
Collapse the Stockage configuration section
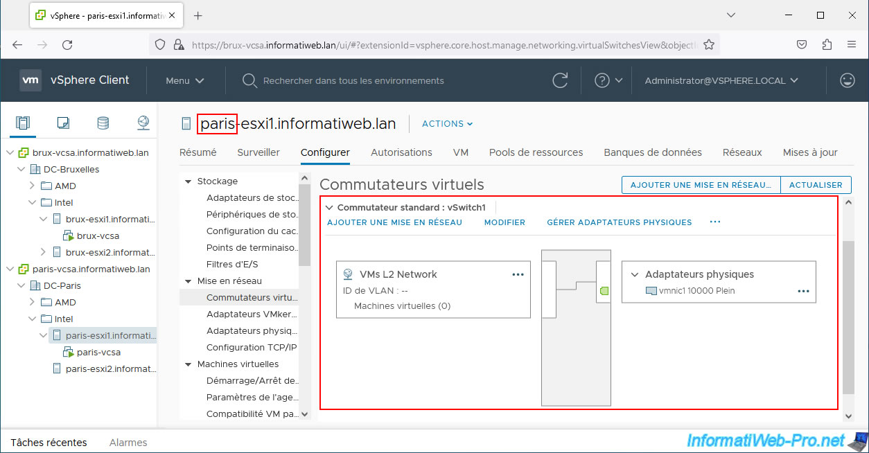188,181
